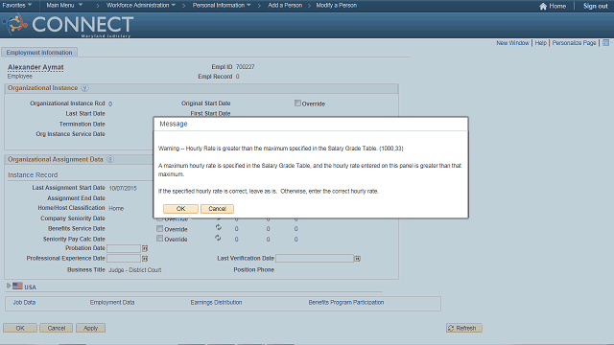Open the Favorites dropdown menu
This screenshot has height=345, width=614.
click(x=17, y=6)
